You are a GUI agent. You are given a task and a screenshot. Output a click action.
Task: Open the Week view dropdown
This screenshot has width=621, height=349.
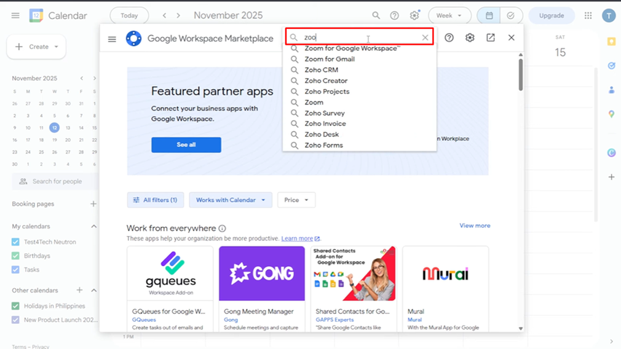449,15
